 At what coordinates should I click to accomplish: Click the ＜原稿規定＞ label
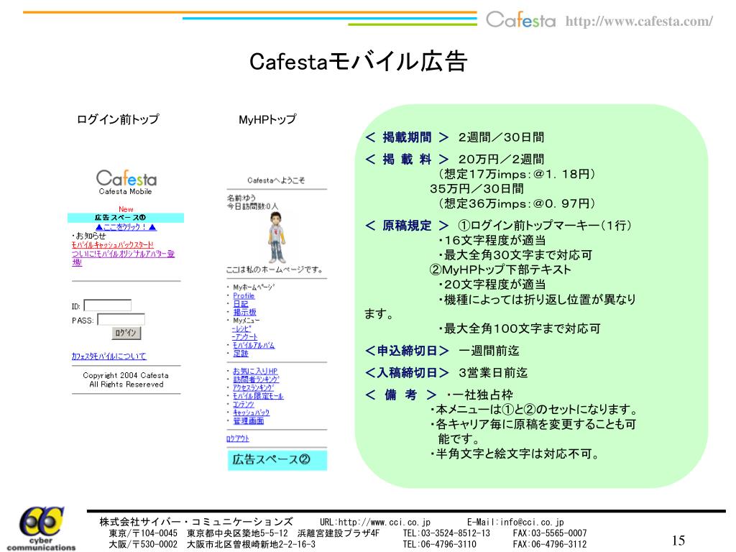[x=407, y=225]
